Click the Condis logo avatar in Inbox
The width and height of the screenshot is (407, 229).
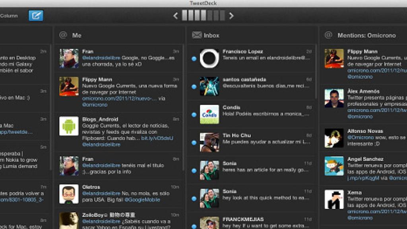[x=209, y=114]
